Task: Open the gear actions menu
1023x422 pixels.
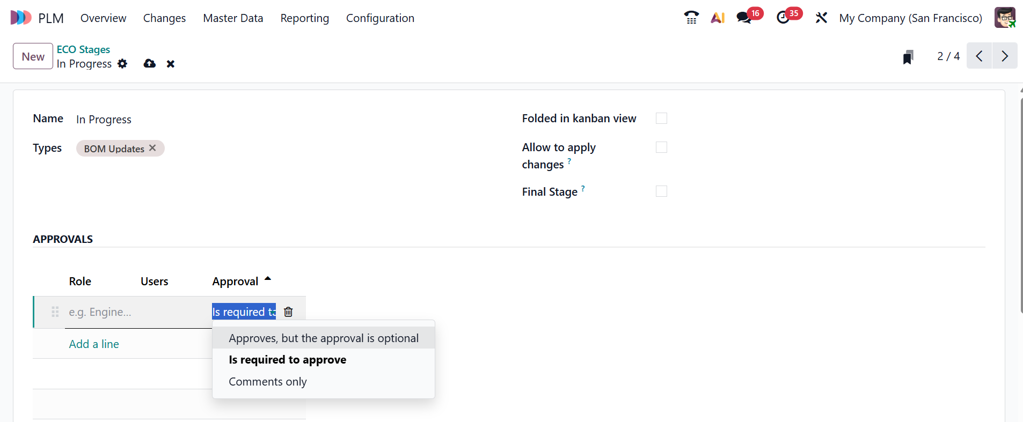Action: 122,64
